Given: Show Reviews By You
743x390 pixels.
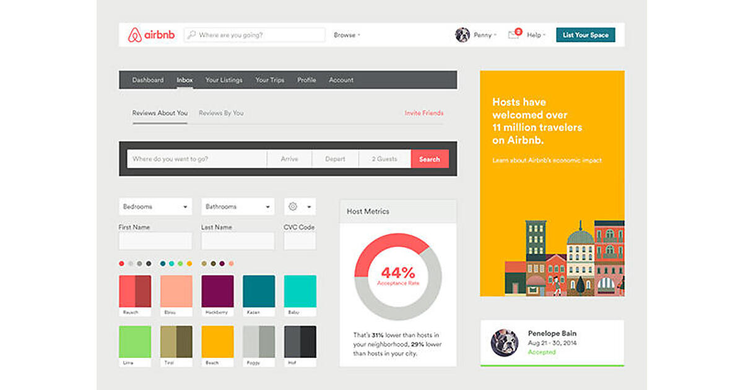Looking at the screenshot, I should point(221,113).
